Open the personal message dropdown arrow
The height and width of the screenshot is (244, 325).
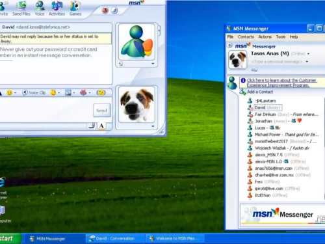click(x=307, y=62)
